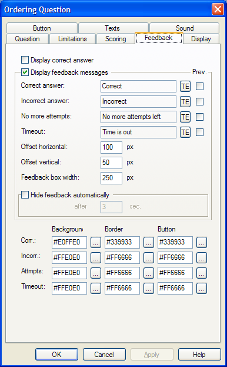Tick Prev. checkbox for No more attempts
This screenshot has width=227, height=367.
[x=199, y=117]
